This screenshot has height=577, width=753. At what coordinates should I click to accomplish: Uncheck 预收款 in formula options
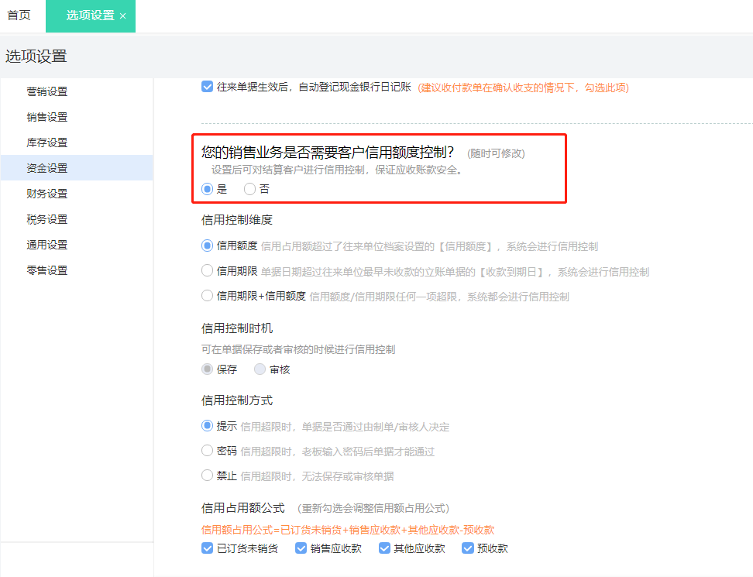click(468, 548)
